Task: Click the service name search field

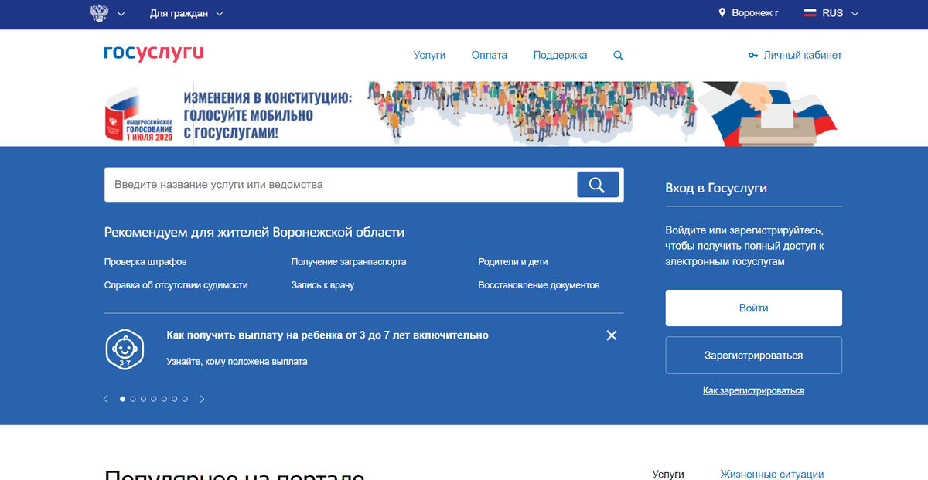Action: 340,185
